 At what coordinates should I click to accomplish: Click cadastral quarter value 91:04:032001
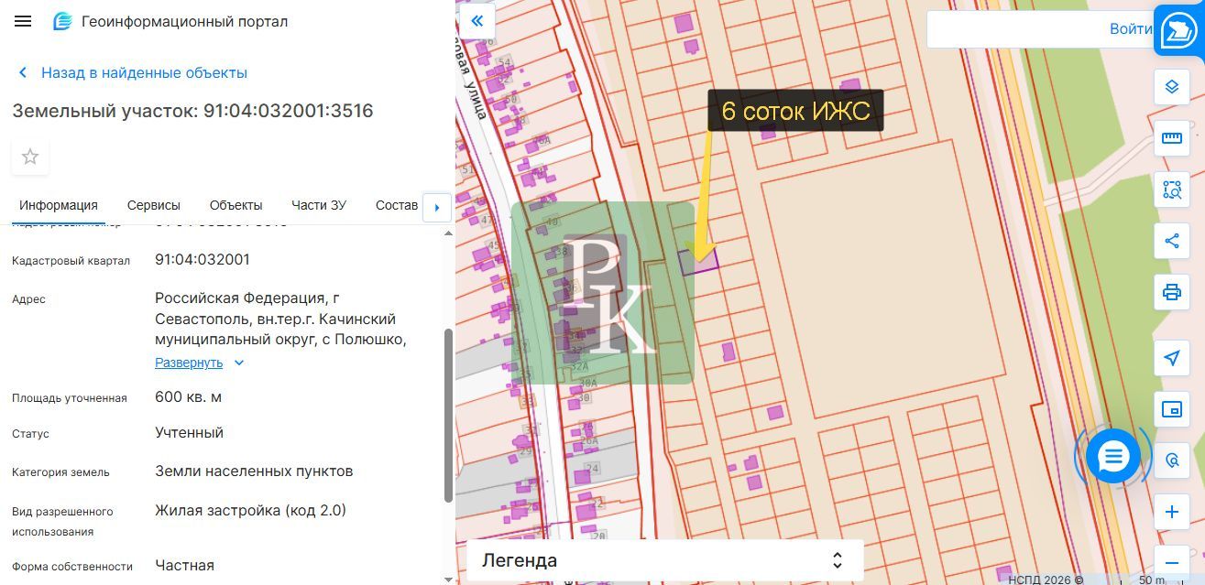pos(202,259)
